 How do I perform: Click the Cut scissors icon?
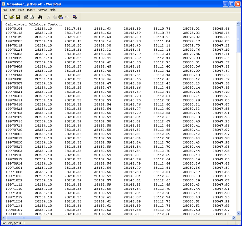[49, 17]
